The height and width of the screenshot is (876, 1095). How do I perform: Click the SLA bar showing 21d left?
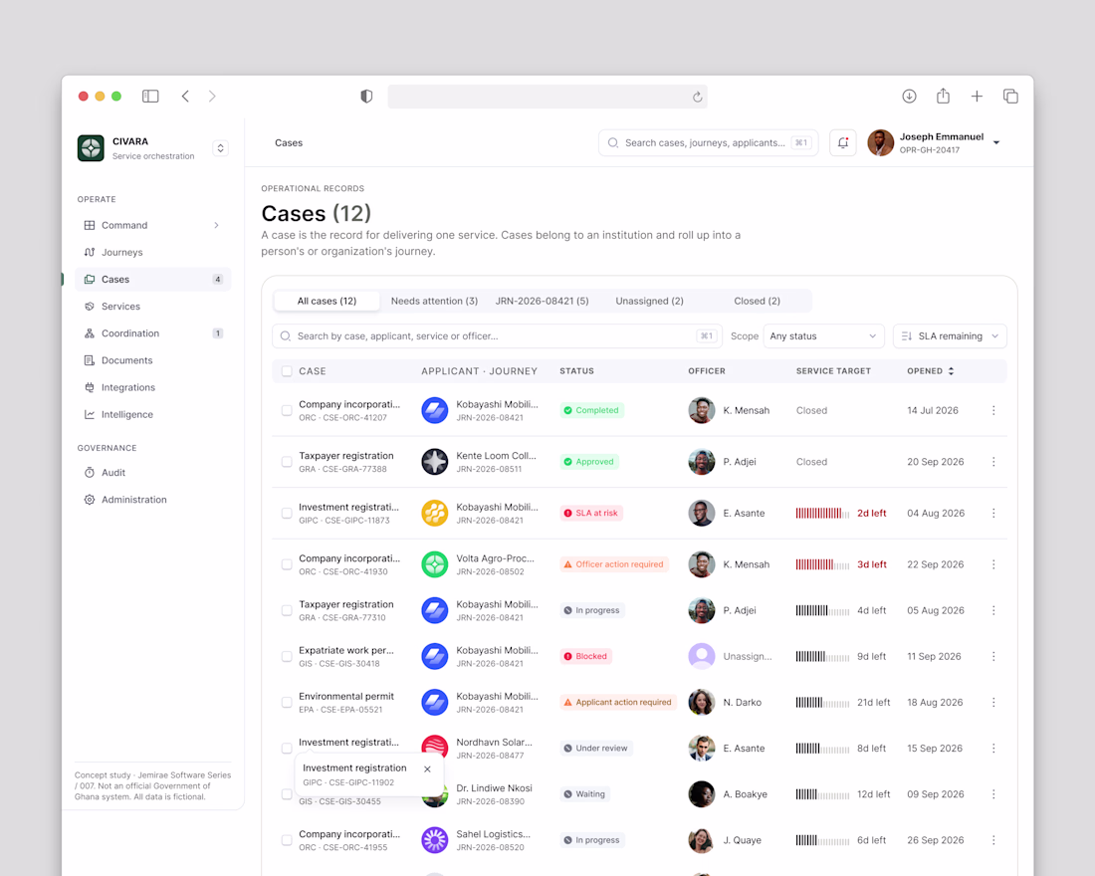(x=822, y=702)
